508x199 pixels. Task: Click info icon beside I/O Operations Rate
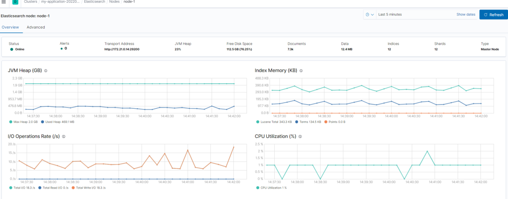tap(63, 136)
